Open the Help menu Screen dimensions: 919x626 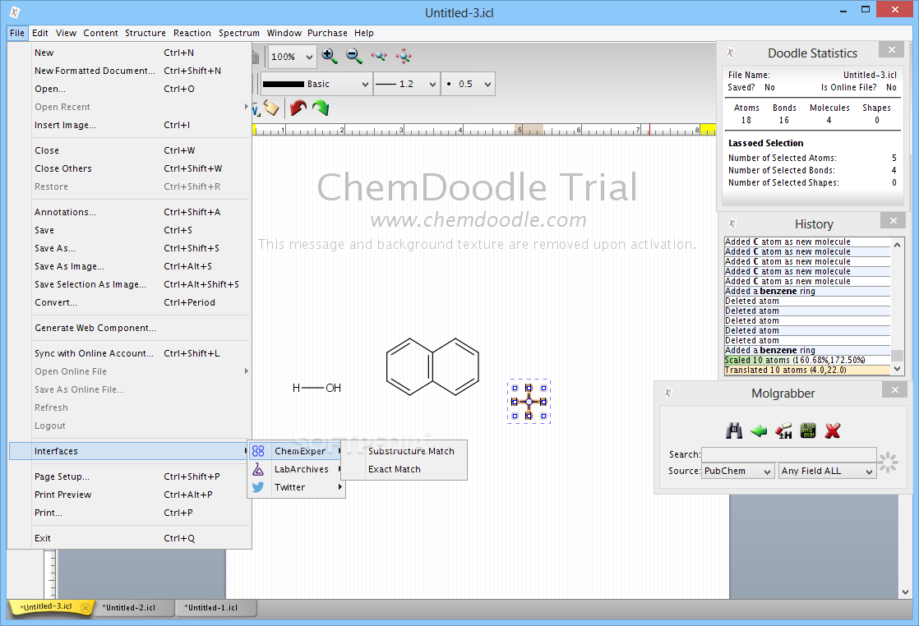click(x=363, y=33)
